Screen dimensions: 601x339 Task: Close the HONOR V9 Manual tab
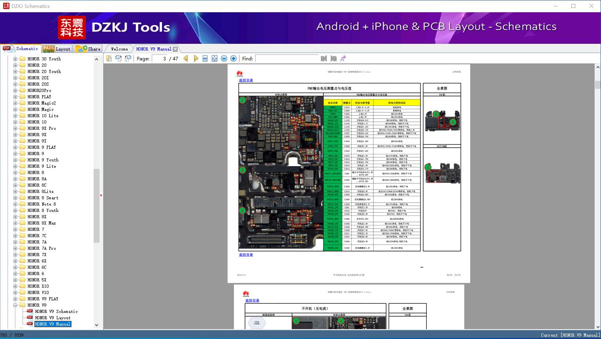175,49
